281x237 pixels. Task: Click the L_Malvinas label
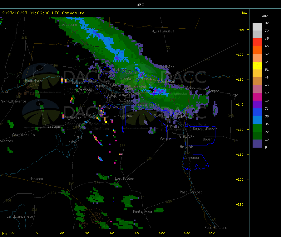(123, 116)
